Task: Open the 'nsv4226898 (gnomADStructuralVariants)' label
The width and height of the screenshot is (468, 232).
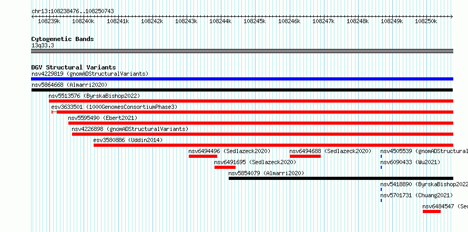Action: (130, 129)
